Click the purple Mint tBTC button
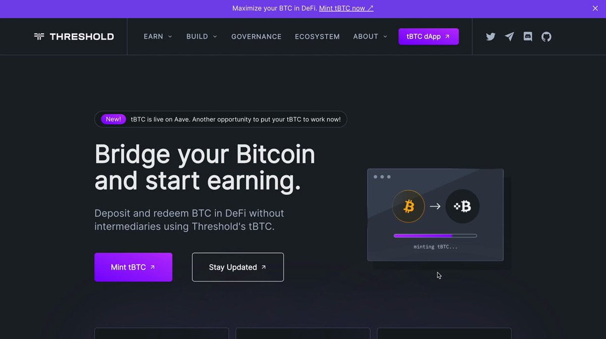The height and width of the screenshot is (339, 606). click(x=133, y=267)
